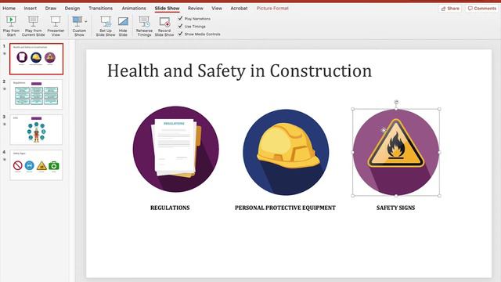501x282 pixels.
Task: Open Set Up Slide Show
Action: [106, 26]
